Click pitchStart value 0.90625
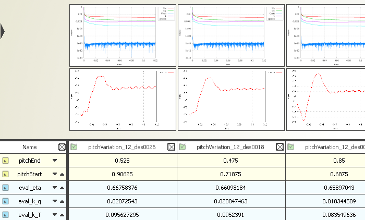The width and height of the screenshot is (365, 220). coord(123,174)
